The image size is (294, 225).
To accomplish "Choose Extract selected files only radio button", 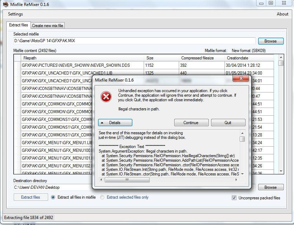I will pyautogui.click(x=102, y=197).
